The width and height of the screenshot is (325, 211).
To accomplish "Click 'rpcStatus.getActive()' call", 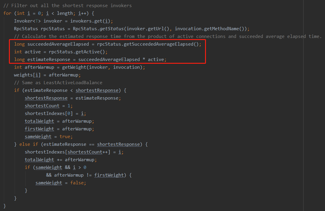I will pos(77,52).
